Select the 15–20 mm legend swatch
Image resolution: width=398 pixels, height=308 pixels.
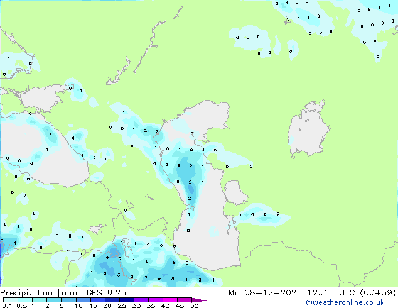tap(98, 300)
